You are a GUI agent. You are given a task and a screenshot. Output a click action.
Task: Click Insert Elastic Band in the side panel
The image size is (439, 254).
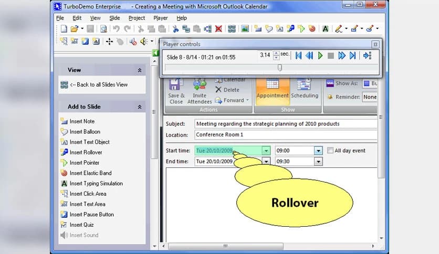(86, 173)
